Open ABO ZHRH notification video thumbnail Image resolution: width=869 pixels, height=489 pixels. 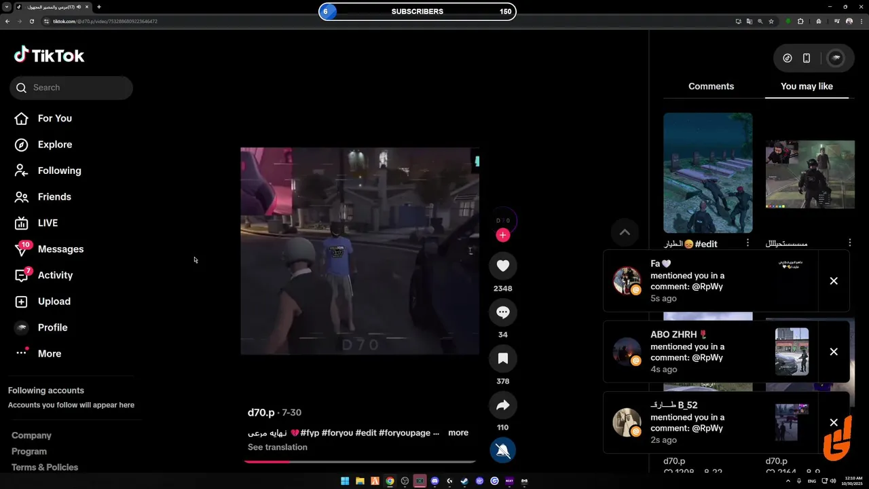click(792, 352)
